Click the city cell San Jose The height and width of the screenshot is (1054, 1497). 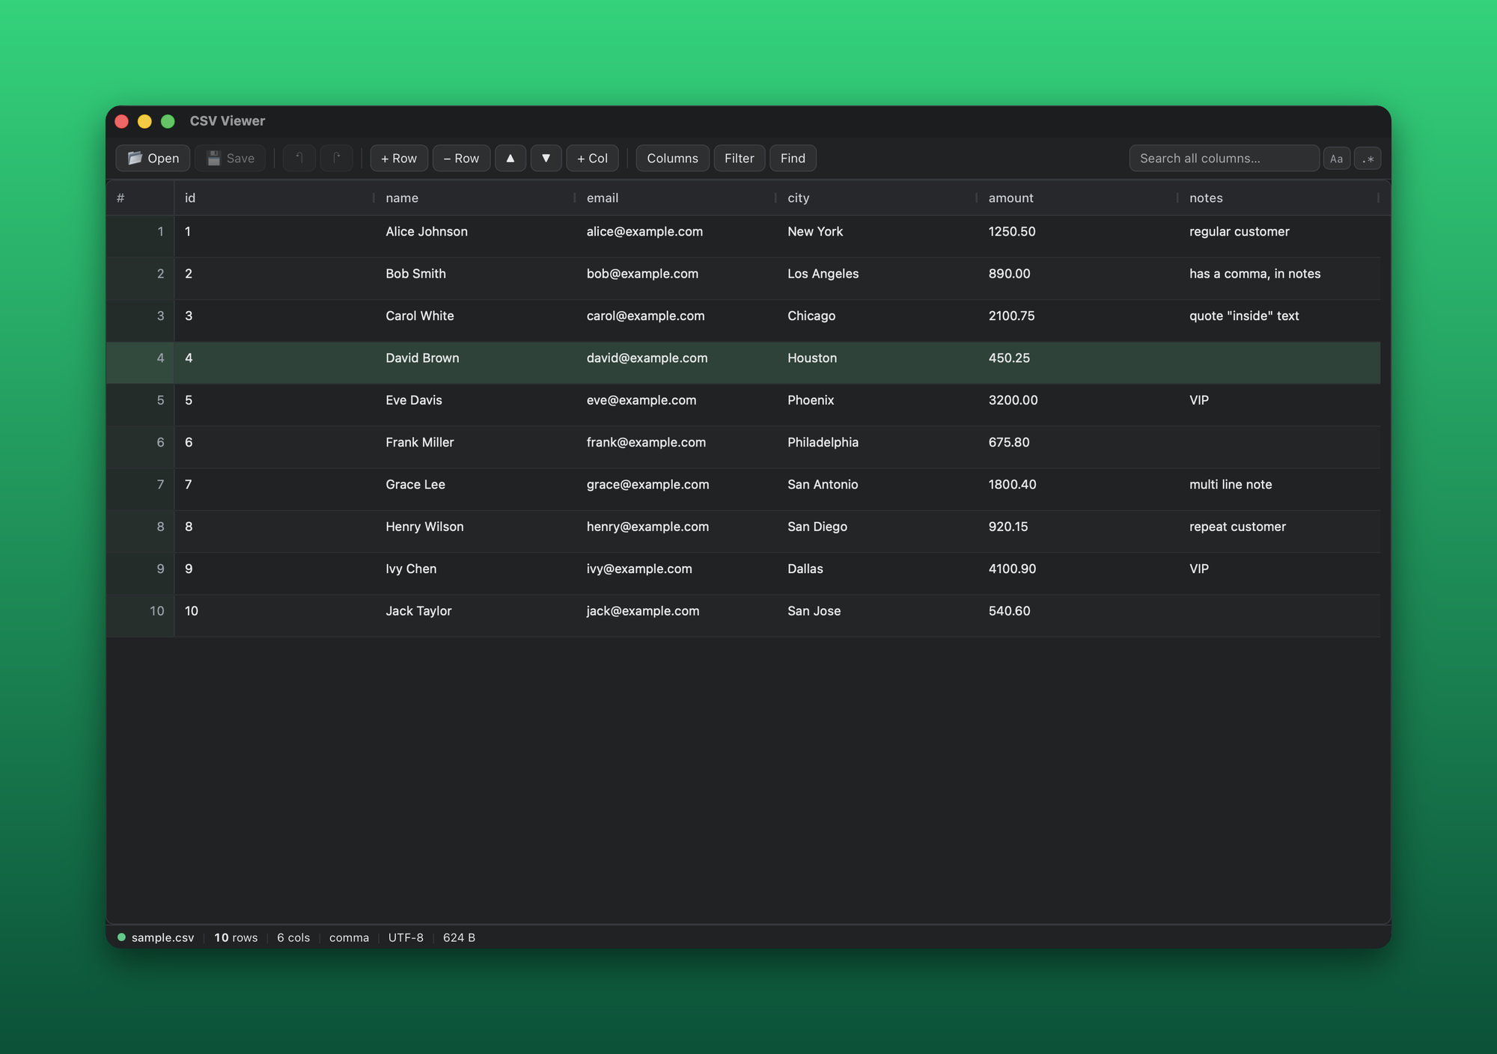(x=877, y=616)
